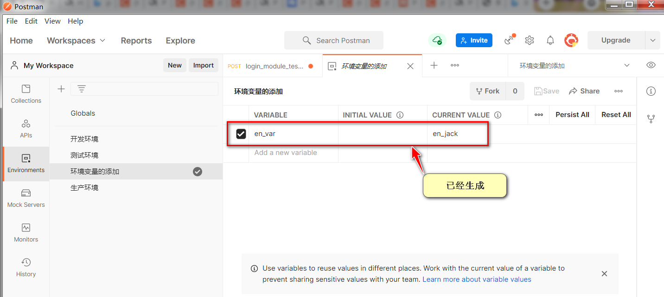Image resolution: width=664 pixels, height=297 pixels.
Task: Open the Reports page
Action: 136,41
